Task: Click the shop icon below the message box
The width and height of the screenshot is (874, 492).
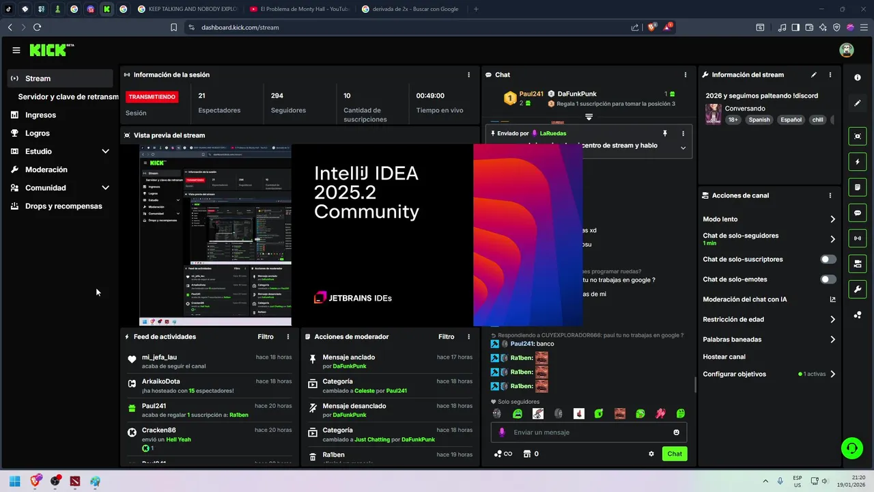Action: (x=527, y=454)
